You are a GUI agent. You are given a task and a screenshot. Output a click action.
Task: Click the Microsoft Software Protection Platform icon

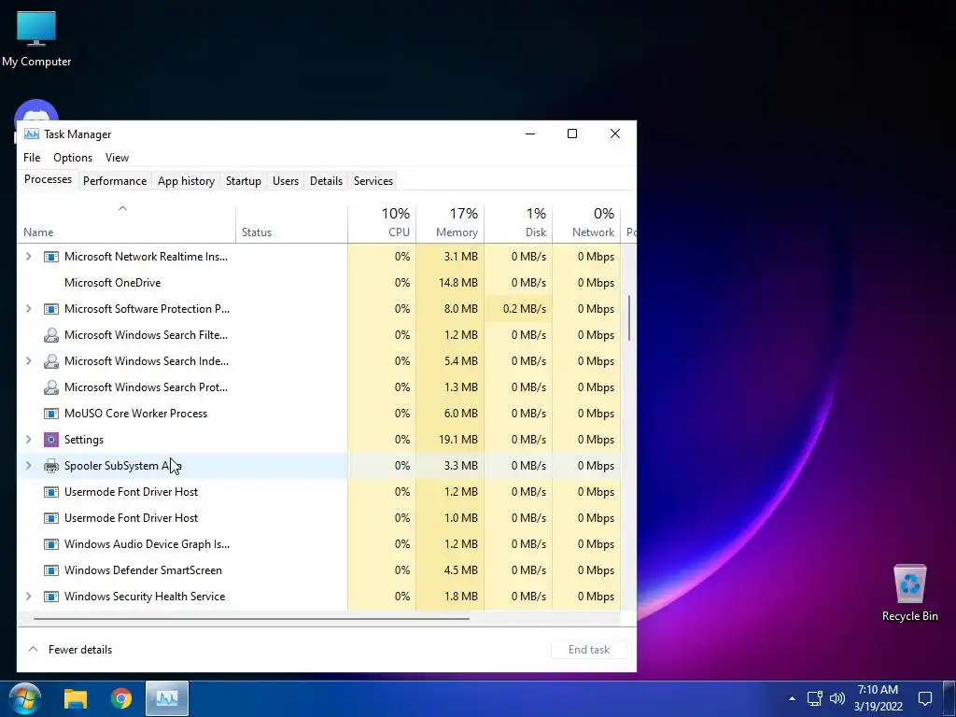(51, 309)
